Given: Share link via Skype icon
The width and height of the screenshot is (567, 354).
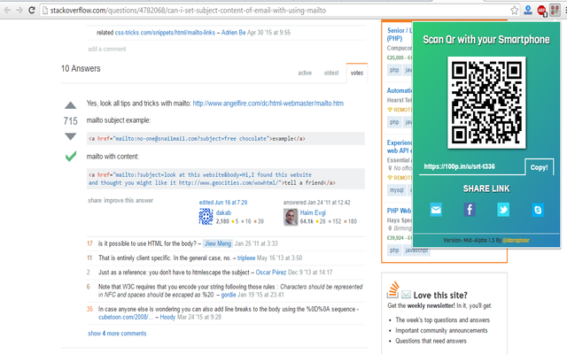Looking at the screenshot, I should pyautogui.click(x=538, y=210).
